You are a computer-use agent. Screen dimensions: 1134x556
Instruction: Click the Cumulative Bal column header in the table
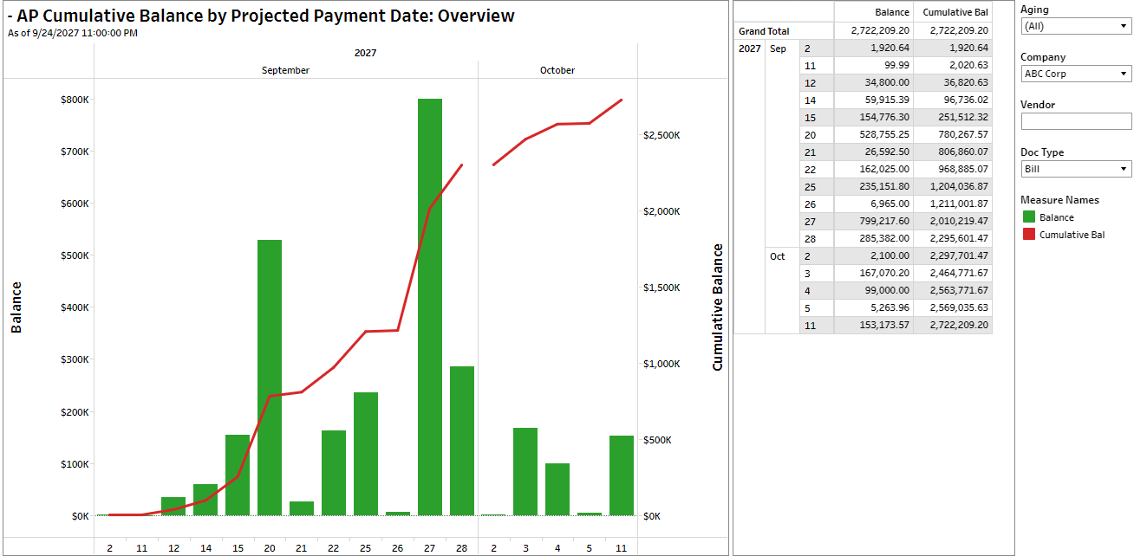[x=955, y=12]
